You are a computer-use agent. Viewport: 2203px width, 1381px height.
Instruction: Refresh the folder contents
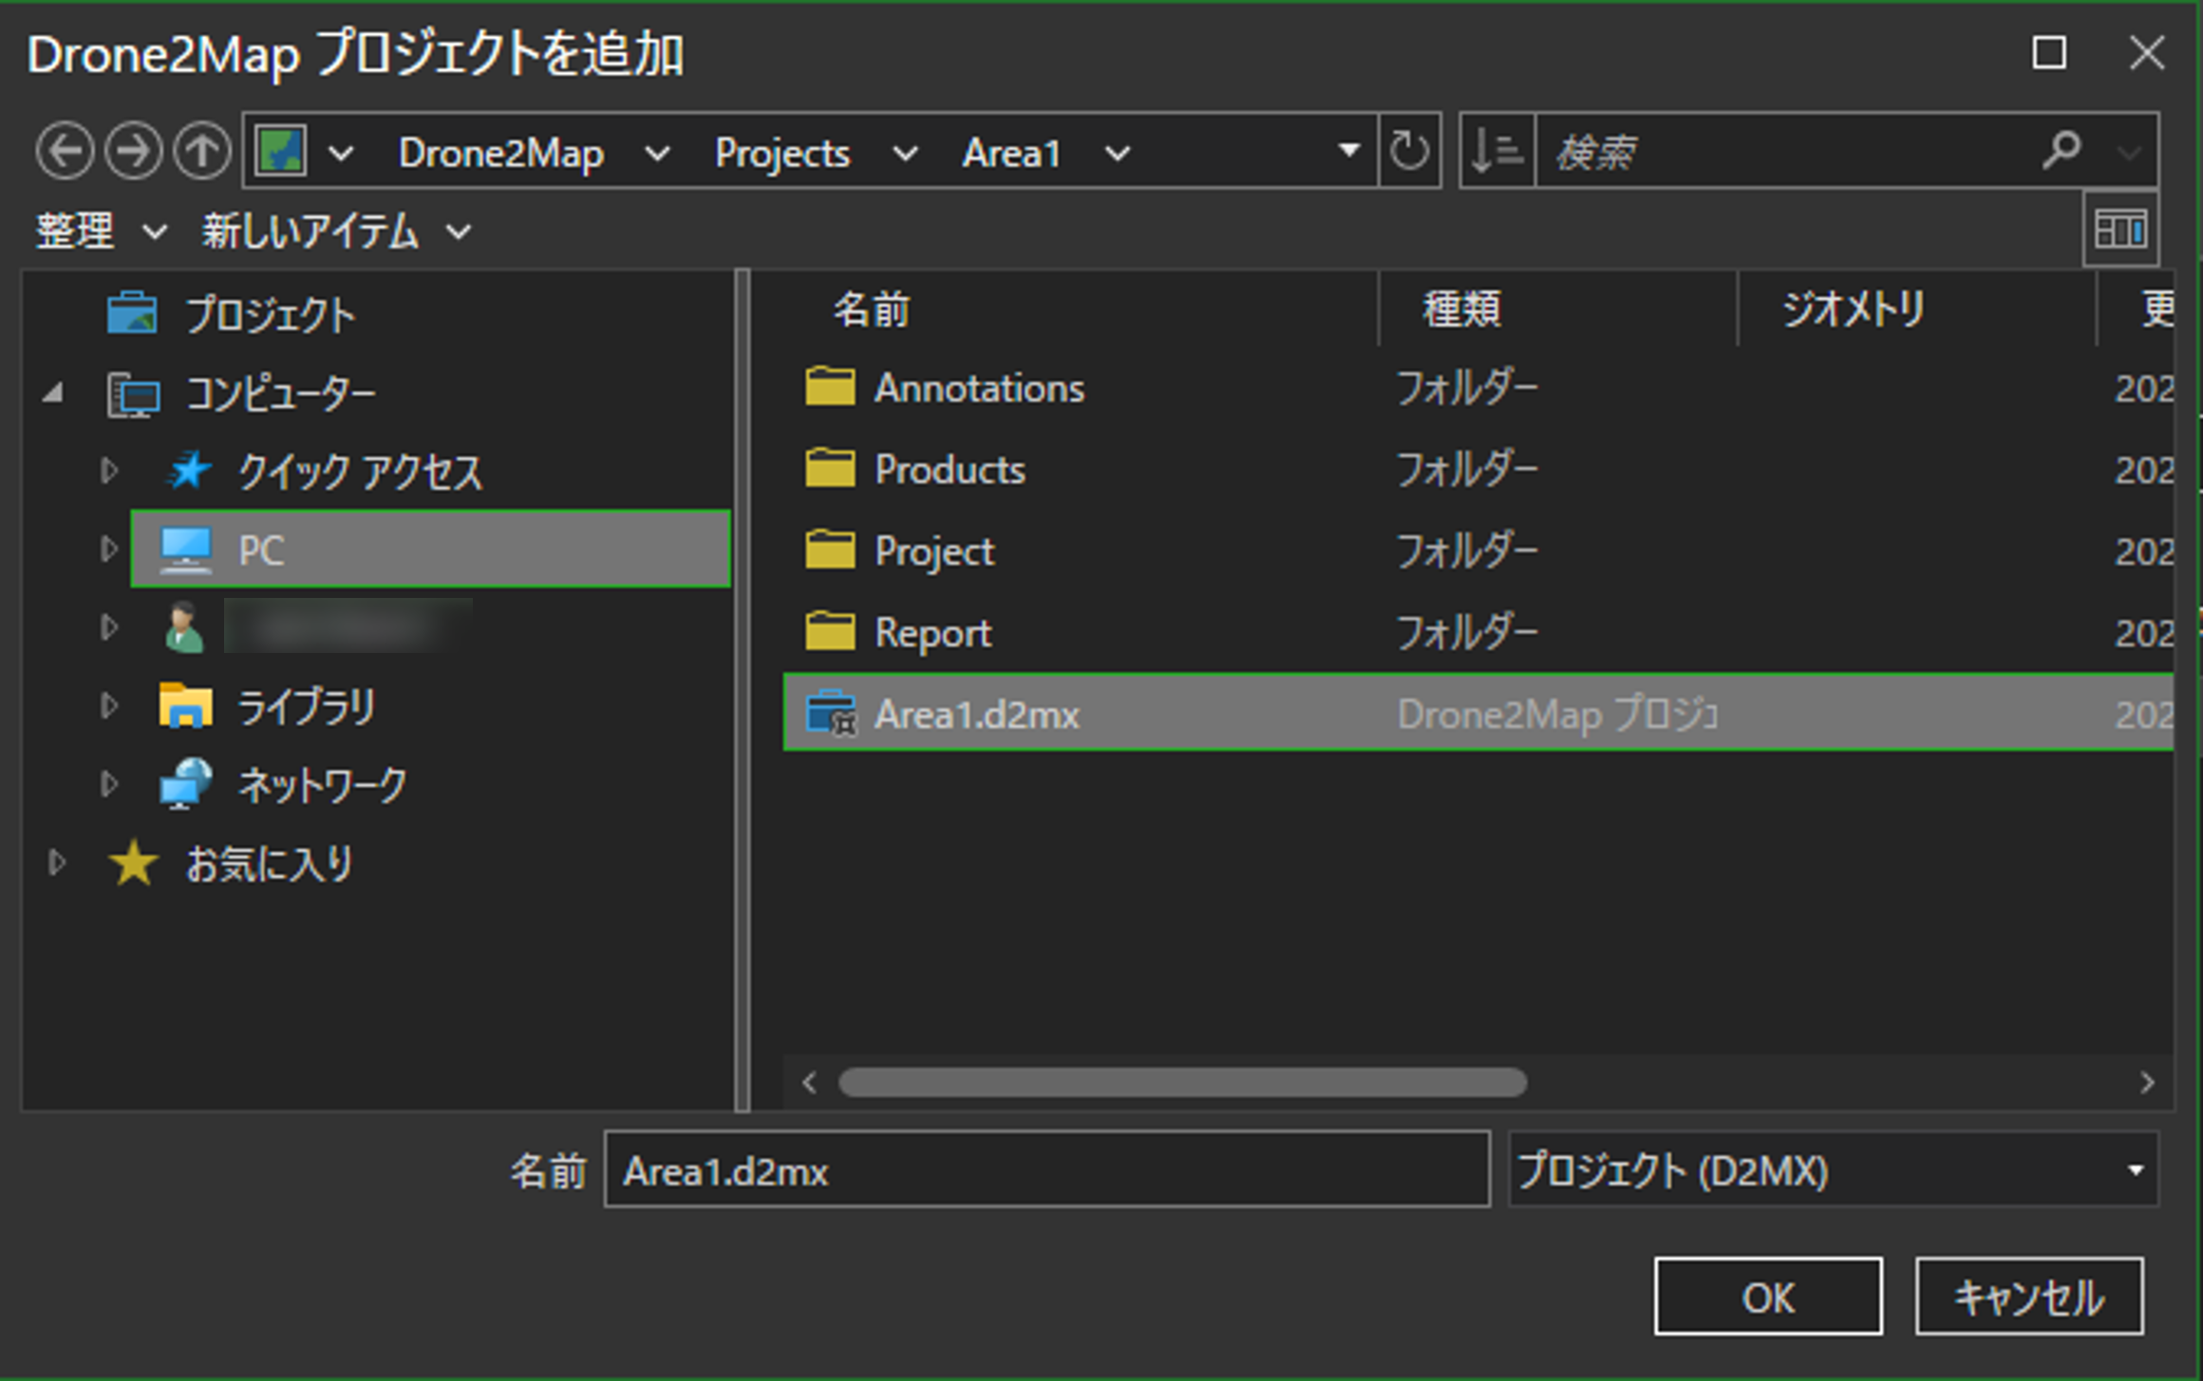pos(1409,151)
